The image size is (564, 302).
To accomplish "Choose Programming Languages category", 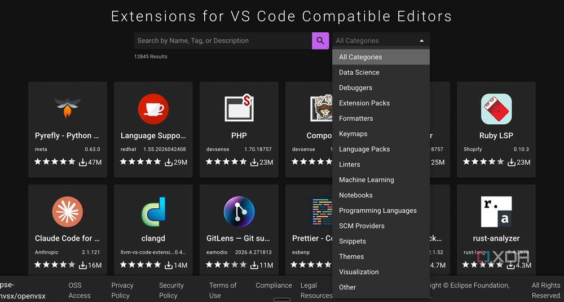I will point(381,211).
